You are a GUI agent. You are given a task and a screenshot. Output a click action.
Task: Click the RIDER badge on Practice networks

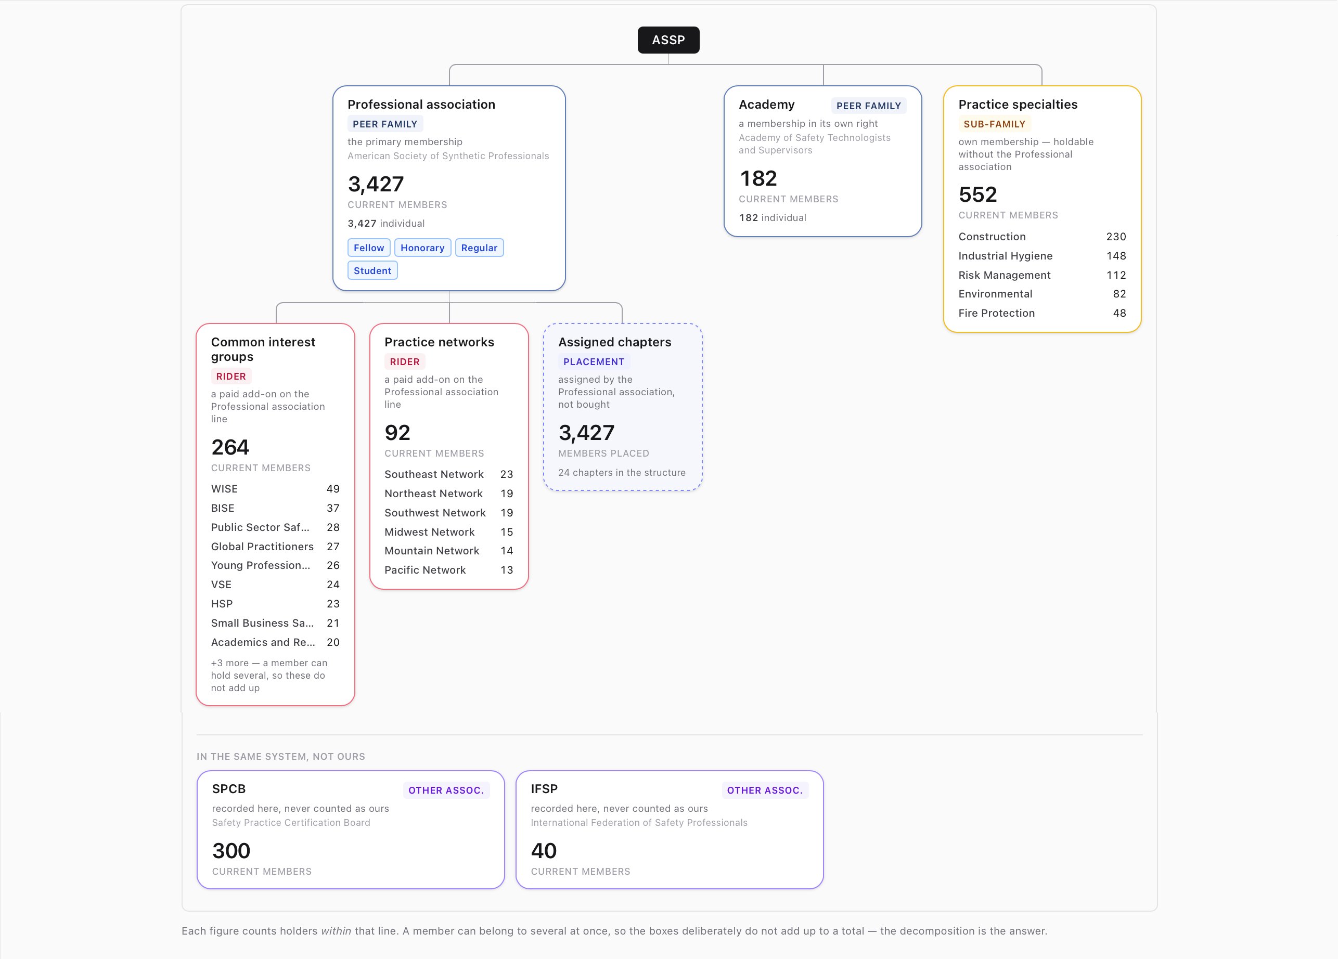[405, 361]
